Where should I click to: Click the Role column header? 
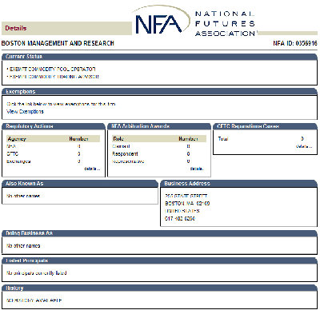click(x=118, y=139)
